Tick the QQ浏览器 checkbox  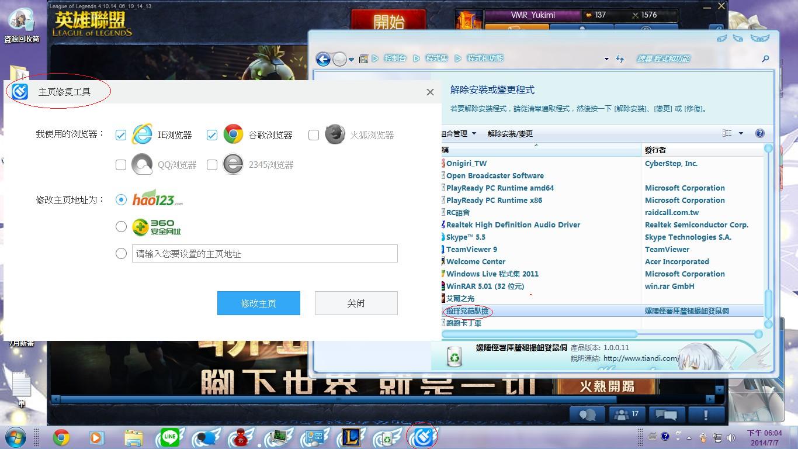(x=121, y=165)
